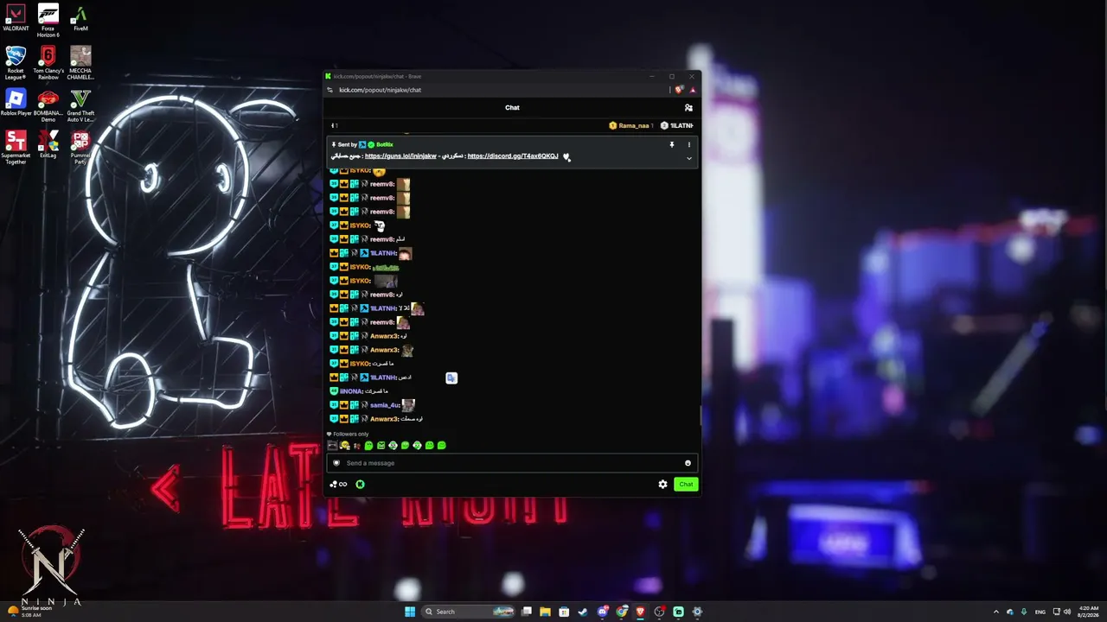
Task: Open the emoji picker in message box
Action: pos(688,463)
